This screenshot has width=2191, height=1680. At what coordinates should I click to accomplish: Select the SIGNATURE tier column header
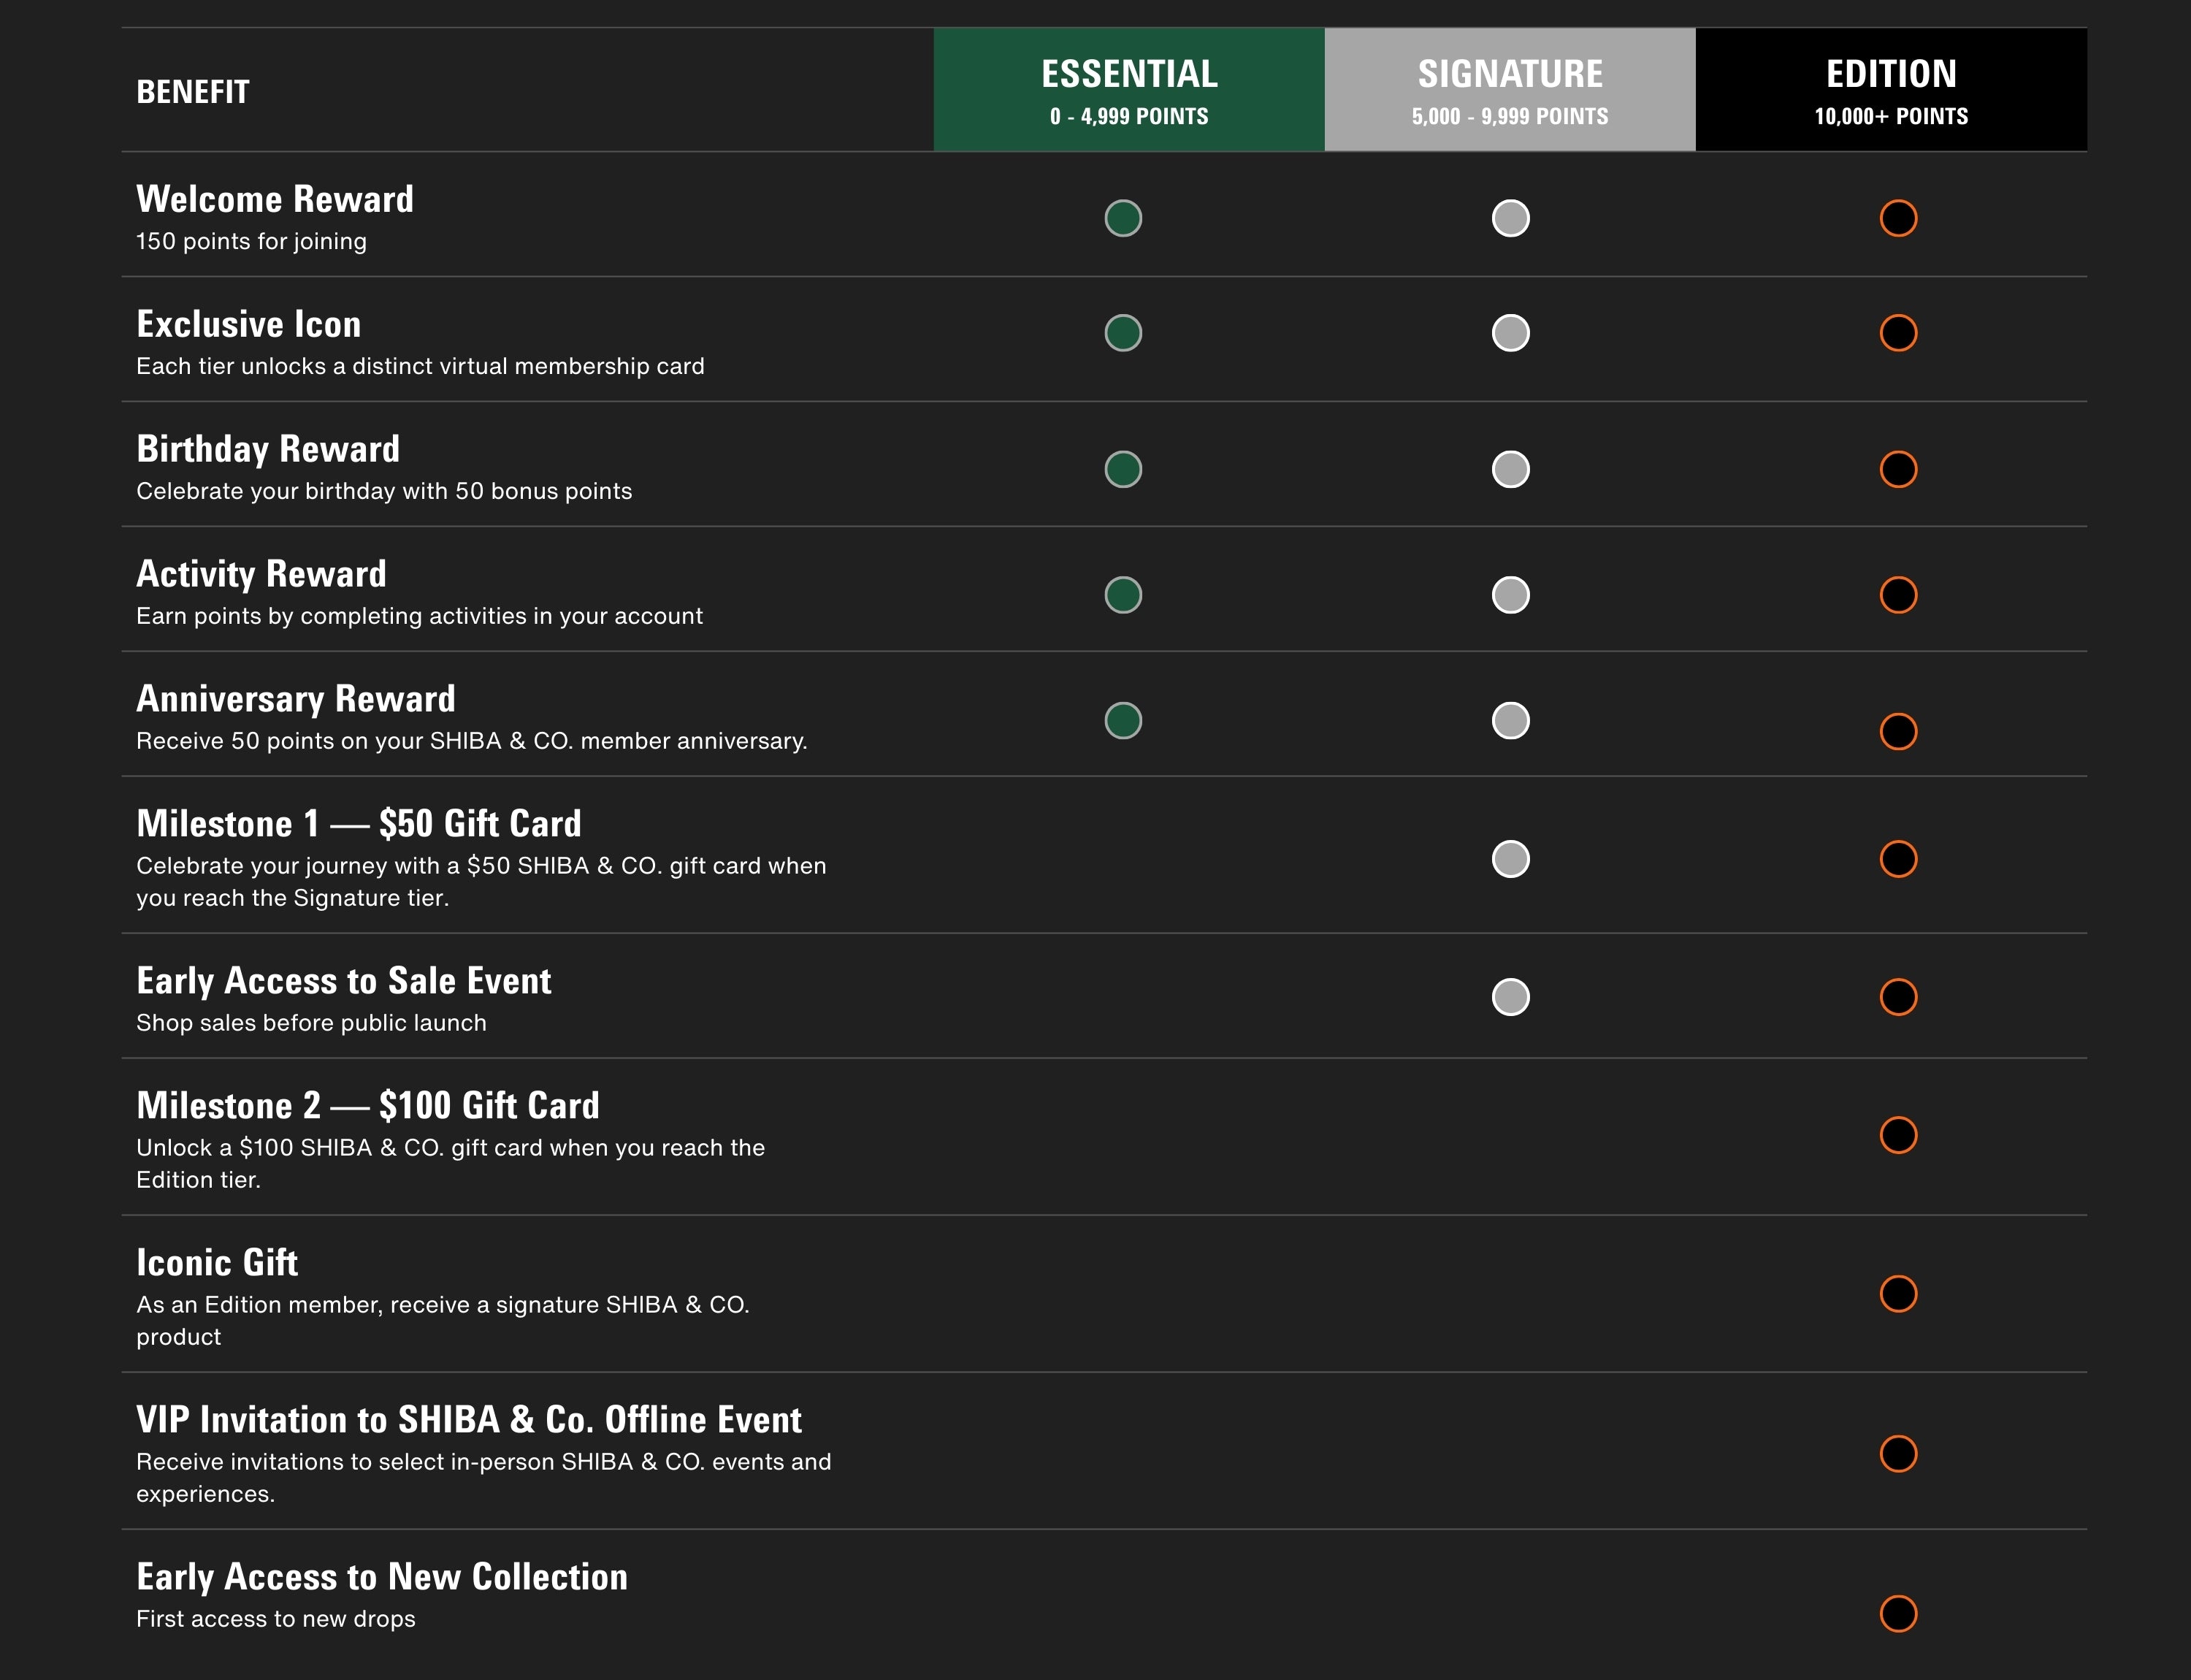1509,90
